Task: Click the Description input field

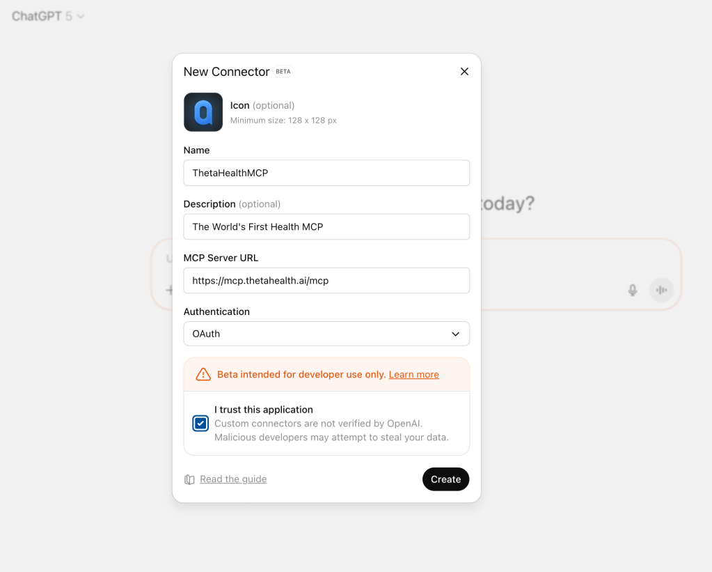Action: click(x=326, y=227)
